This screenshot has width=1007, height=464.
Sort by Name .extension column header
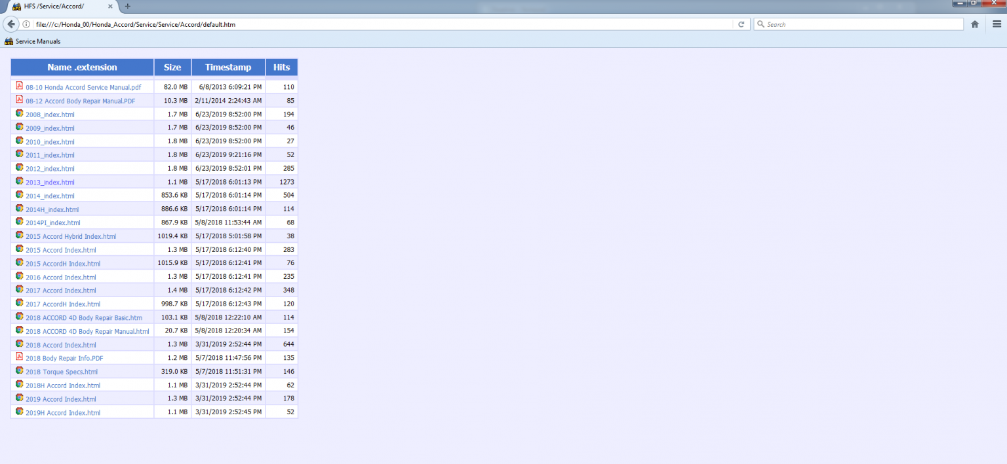[x=82, y=67]
